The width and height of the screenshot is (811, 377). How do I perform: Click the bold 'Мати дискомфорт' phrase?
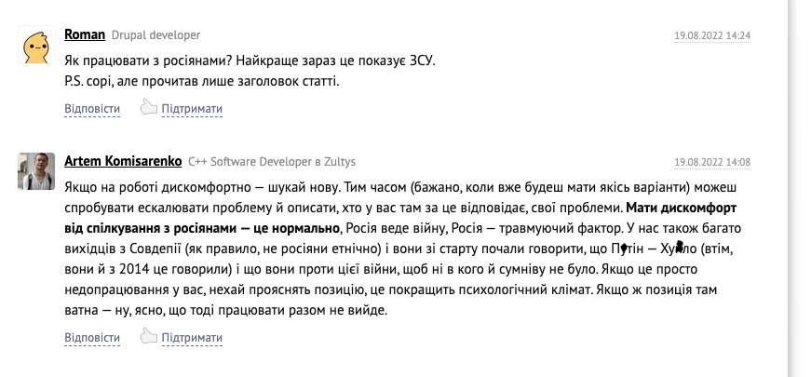tap(682, 208)
